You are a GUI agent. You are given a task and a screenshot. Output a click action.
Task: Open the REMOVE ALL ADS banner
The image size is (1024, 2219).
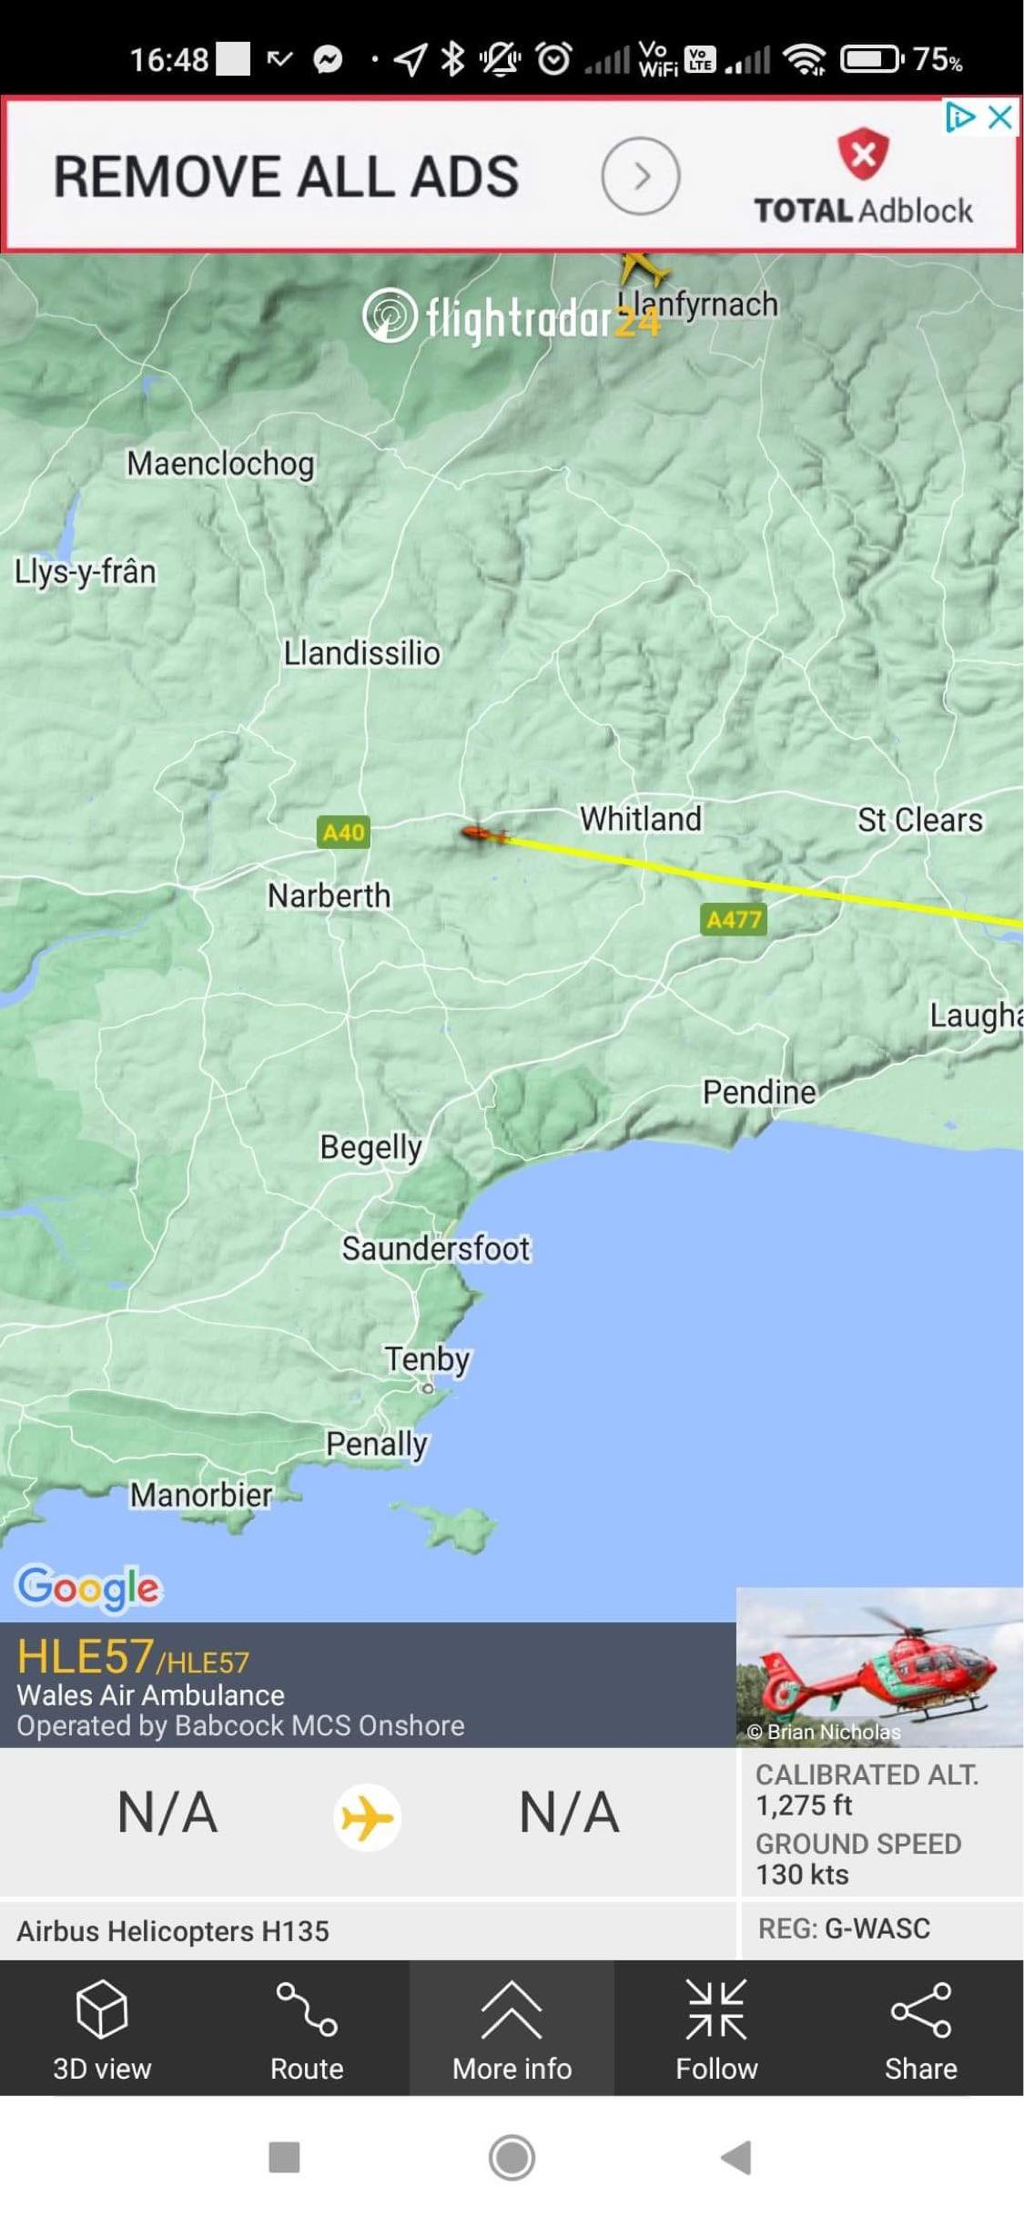click(287, 176)
